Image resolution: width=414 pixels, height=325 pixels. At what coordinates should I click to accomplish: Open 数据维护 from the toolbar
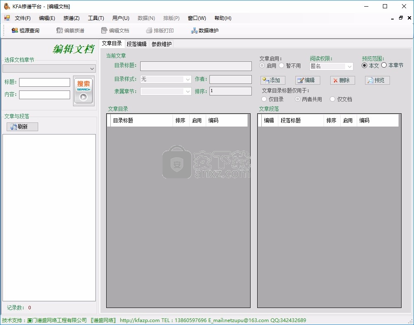click(x=205, y=30)
